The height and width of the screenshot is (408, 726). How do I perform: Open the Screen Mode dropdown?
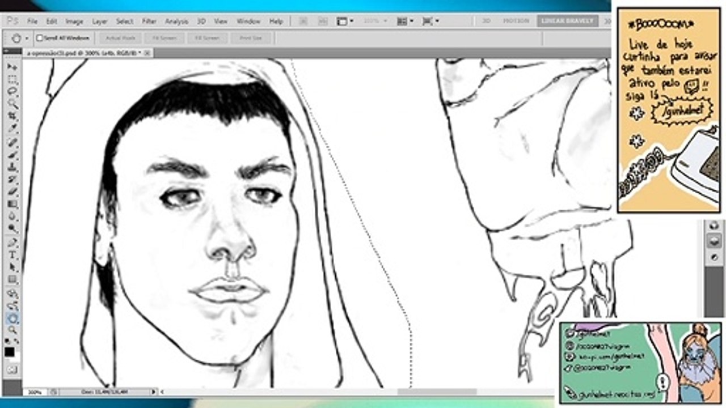click(430, 21)
